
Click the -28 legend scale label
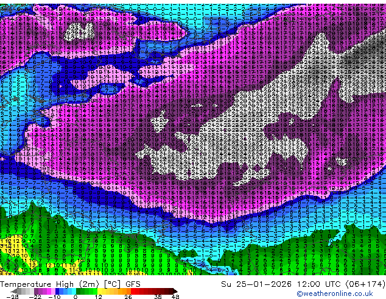click(x=12, y=297)
